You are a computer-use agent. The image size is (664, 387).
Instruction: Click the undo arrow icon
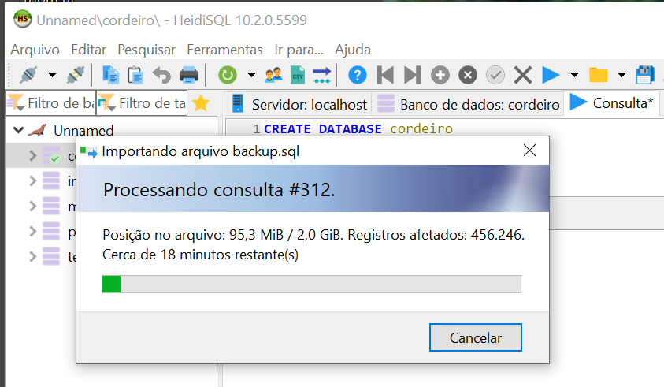[x=161, y=75]
